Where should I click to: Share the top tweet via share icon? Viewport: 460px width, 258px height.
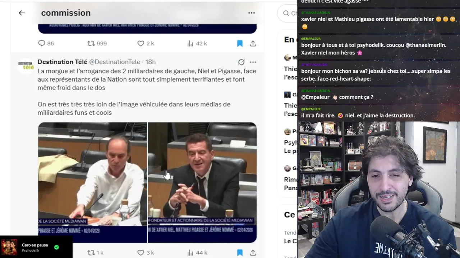(253, 43)
